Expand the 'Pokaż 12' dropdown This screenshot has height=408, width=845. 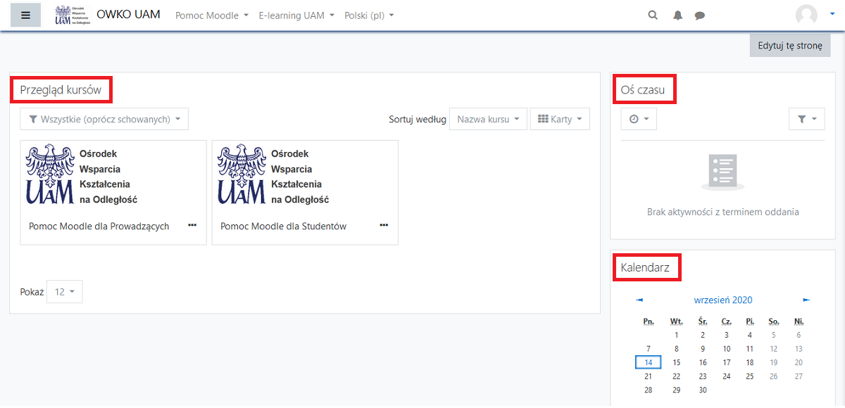tap(64, 291)
